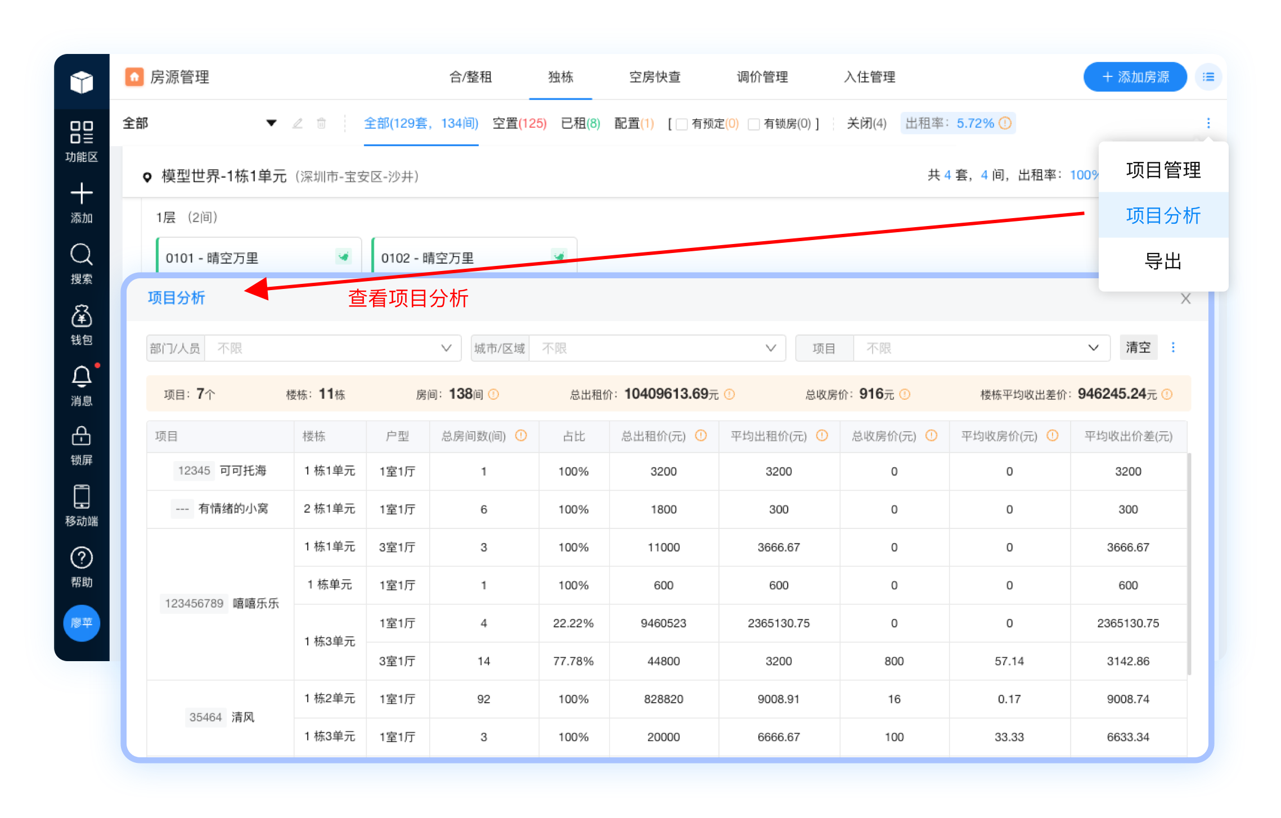Image resolution: width=1281 pixels, height=818 pixels.
Task: Select 项目分析 from the menu
Action: 1163,215
